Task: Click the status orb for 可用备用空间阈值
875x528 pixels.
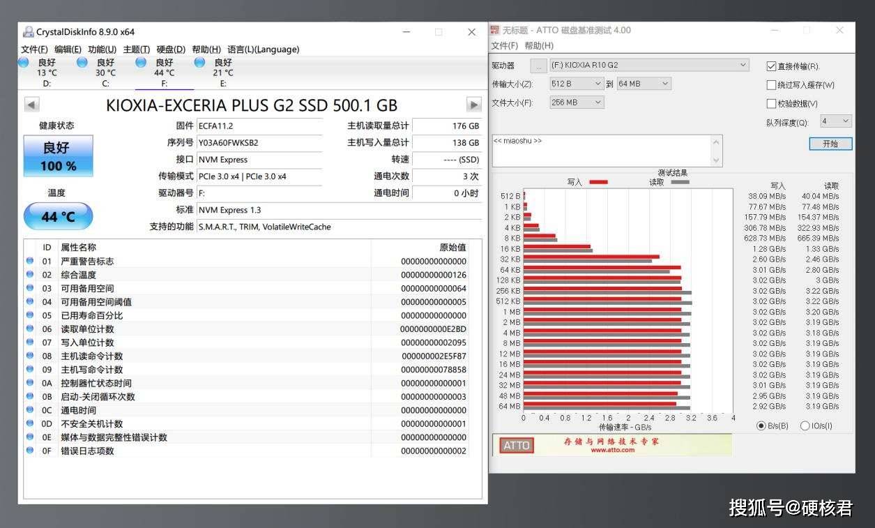Action: [x=30, y=301]
